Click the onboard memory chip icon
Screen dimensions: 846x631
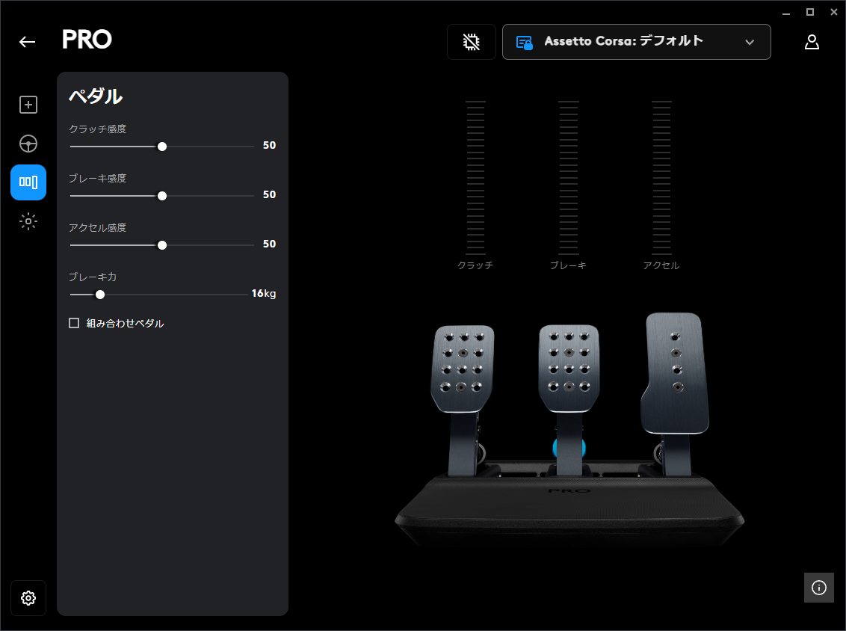click(x=472, y=42)
